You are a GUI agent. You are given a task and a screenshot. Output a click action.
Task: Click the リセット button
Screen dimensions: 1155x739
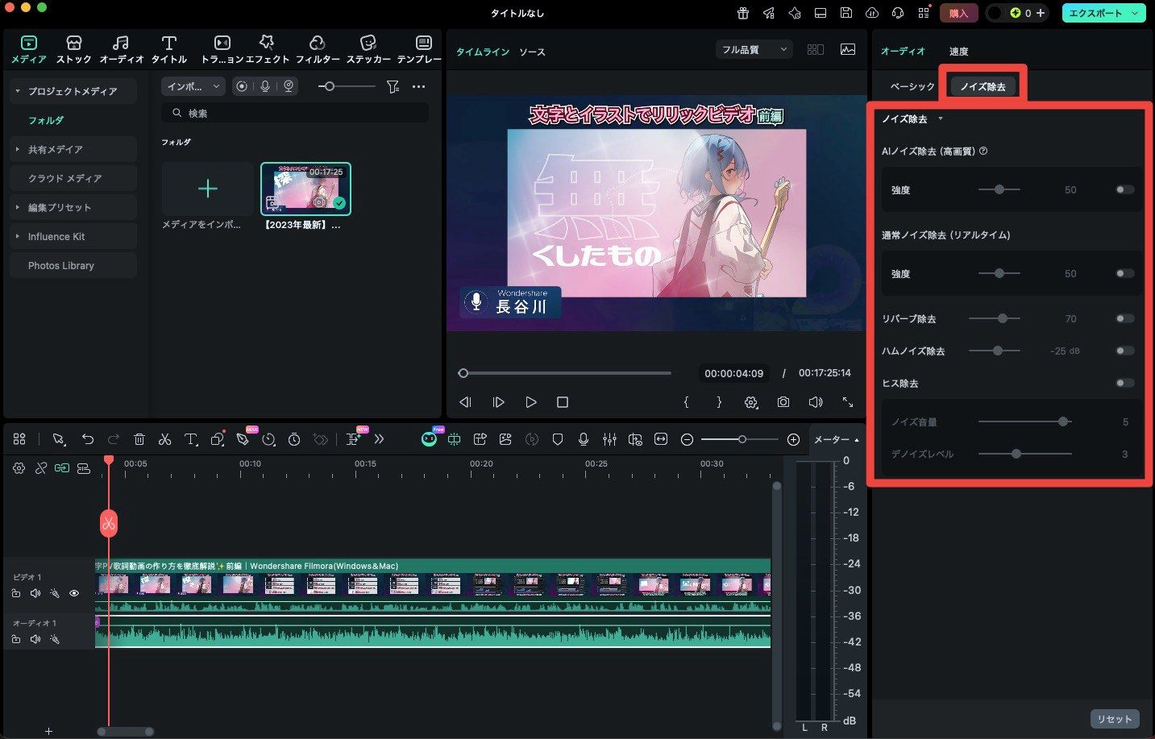coord(1115,719)
